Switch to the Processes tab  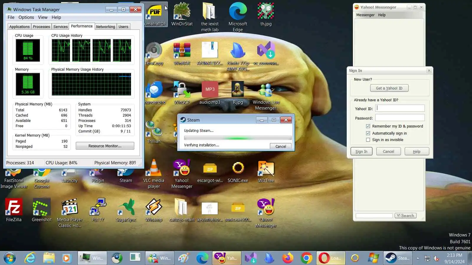tap(41, 26)
